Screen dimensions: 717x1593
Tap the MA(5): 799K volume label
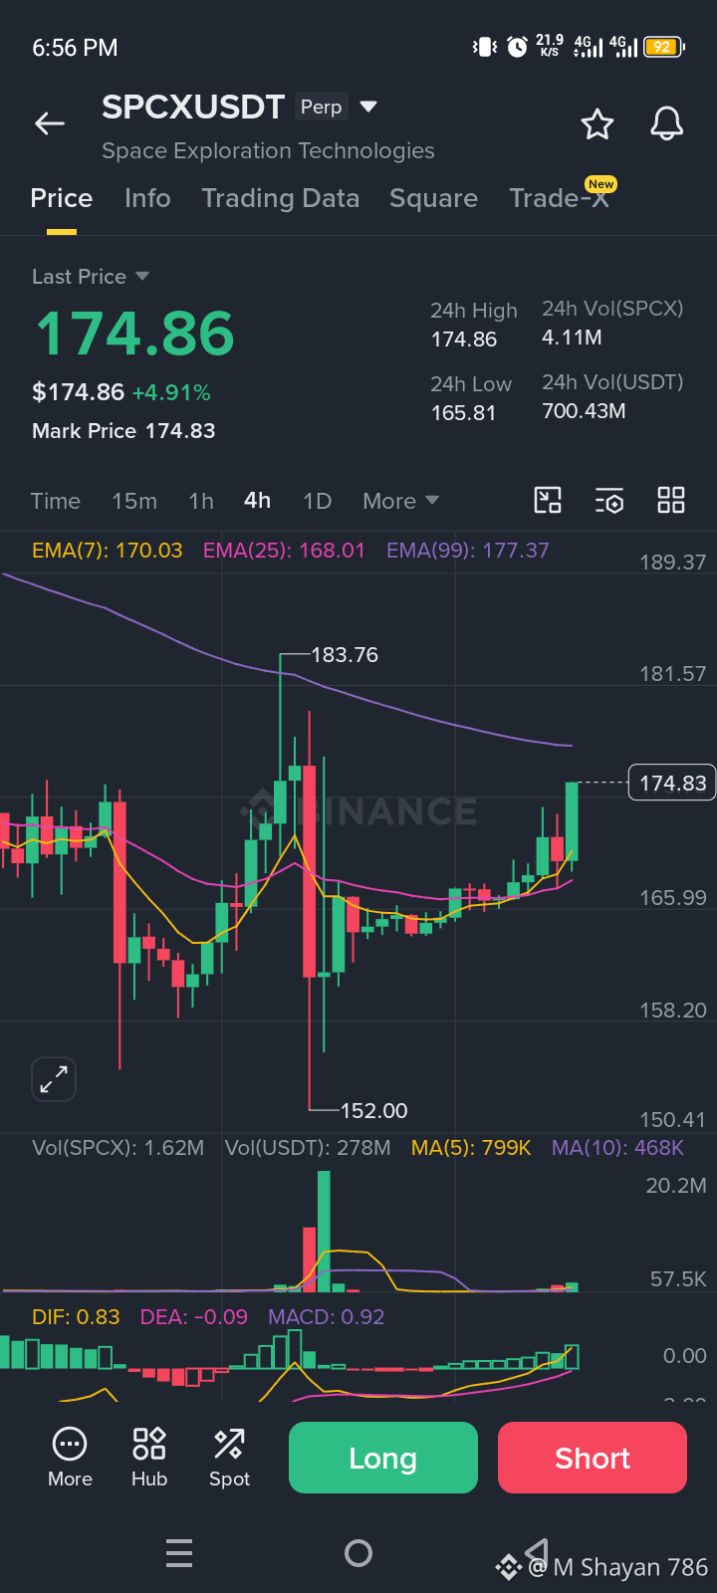coord(471,1148)
